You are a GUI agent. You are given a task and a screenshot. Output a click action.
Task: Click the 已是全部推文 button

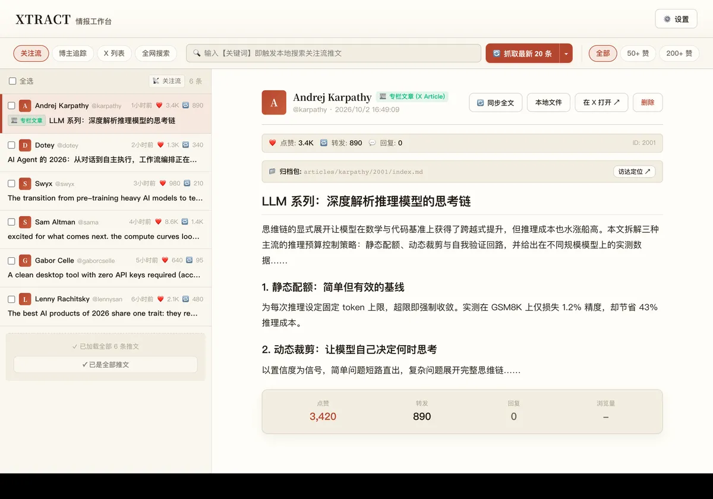105,365
